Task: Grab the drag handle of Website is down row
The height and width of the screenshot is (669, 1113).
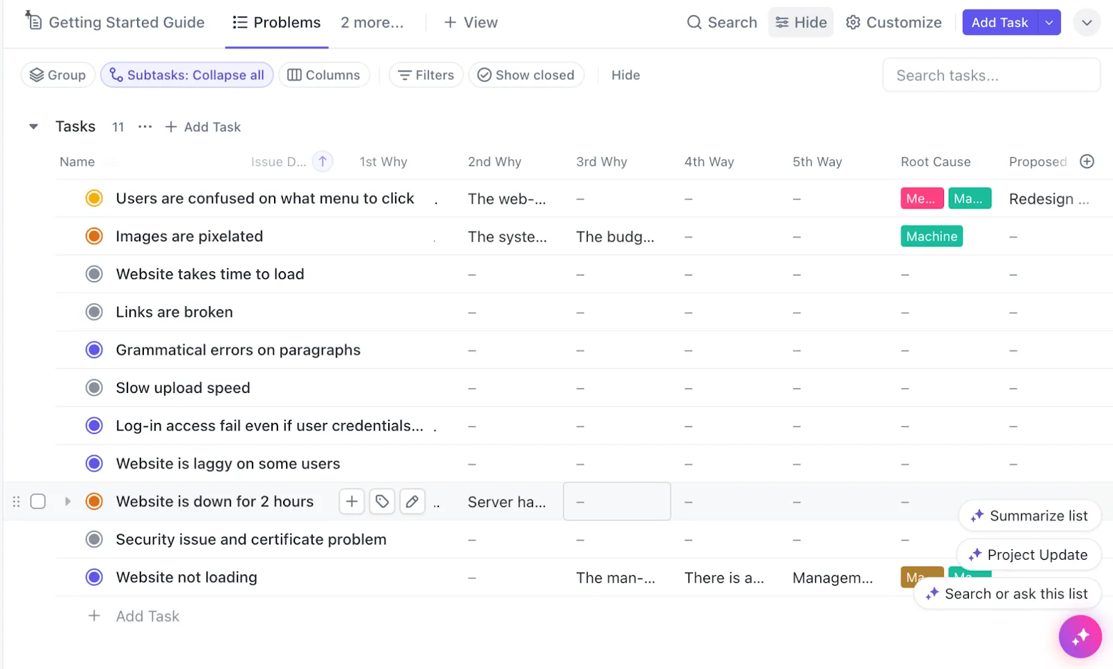Action: click(x=16, y=501)
